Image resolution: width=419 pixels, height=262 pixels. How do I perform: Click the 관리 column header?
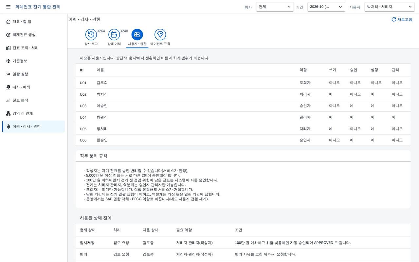[x=395, y=70]
